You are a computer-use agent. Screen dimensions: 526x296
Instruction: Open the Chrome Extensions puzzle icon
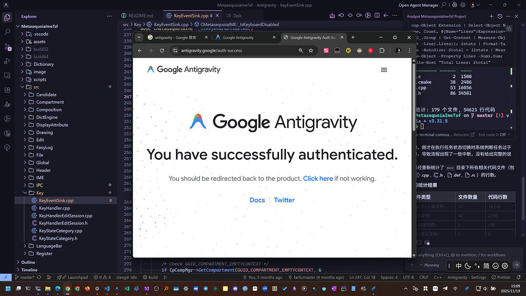click(382, 50)
